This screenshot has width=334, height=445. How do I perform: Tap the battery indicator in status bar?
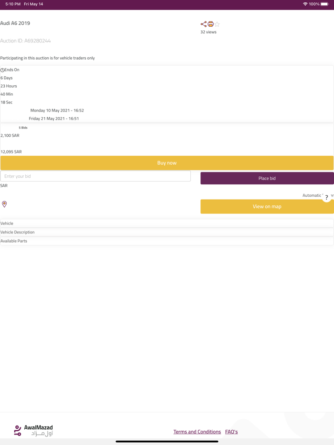click(324, 4)
